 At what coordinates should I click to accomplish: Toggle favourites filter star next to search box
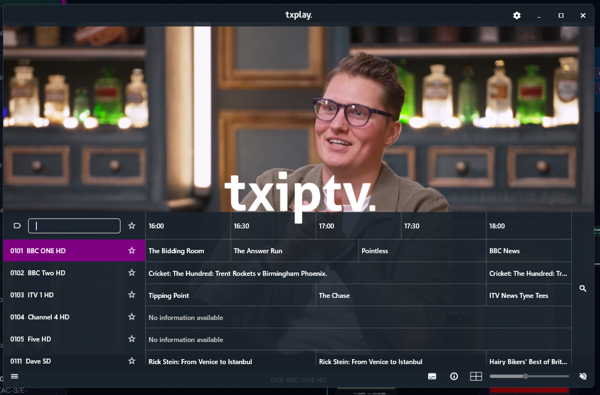[x=132, y=226]
